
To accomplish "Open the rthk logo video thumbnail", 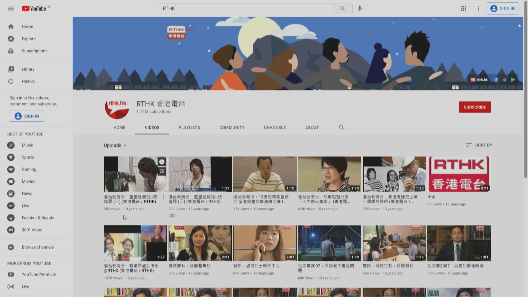I will (459, 174).
